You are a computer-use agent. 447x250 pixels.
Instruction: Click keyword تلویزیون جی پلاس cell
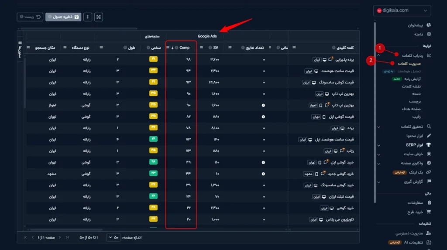click(x=340, y=219)
